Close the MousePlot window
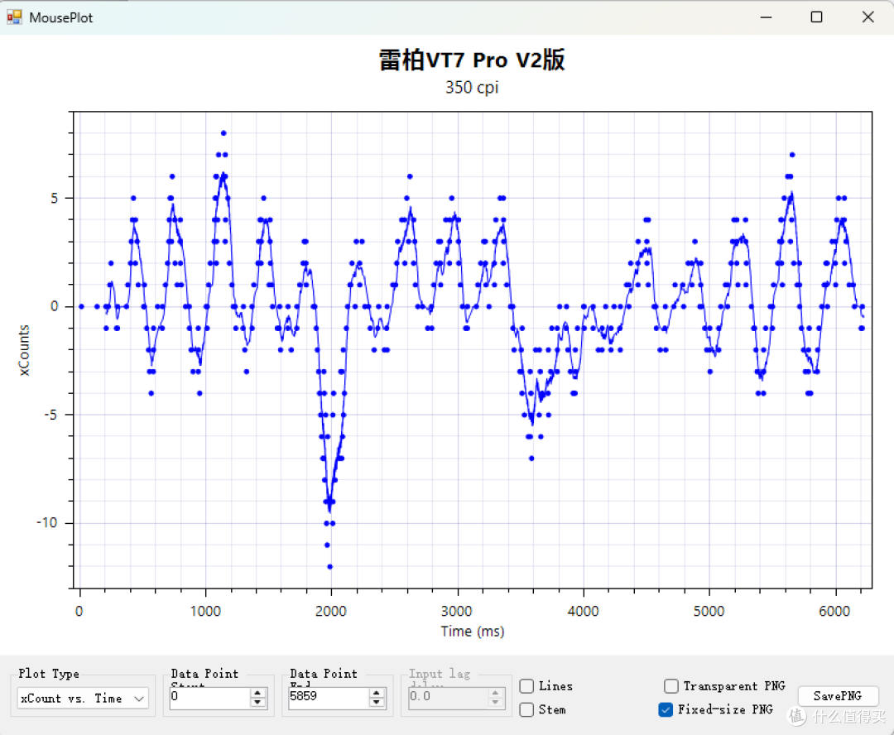894x735 pixels. (x=868, y=17)
